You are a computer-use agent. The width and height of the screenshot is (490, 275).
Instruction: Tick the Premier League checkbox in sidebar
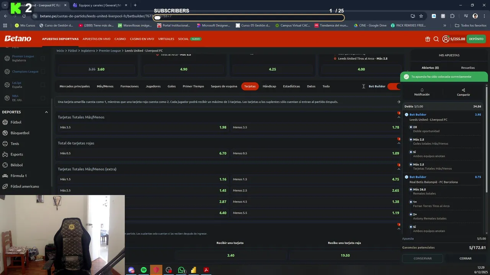point(42,58)
